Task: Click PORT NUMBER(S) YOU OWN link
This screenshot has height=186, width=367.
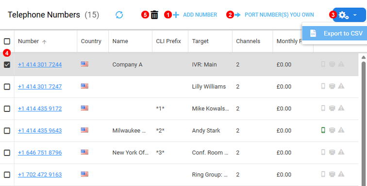Action: tap(279, 15)
